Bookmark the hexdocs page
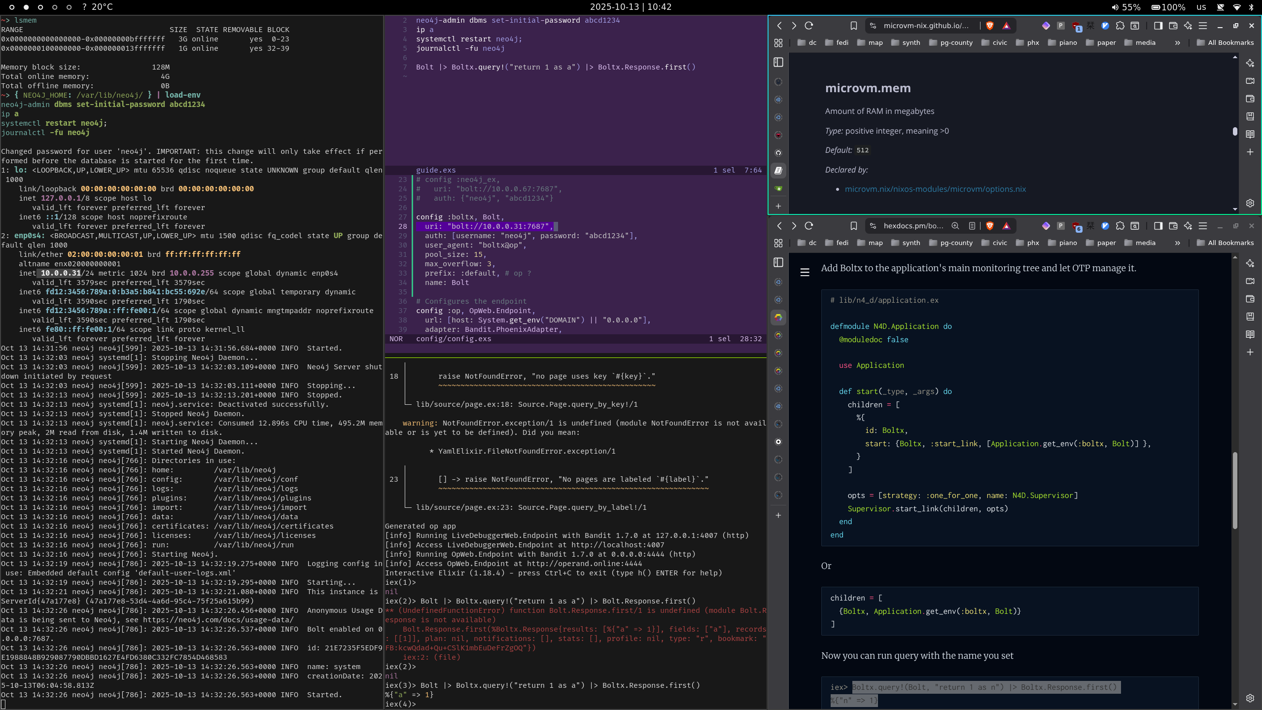This screenshot has width=1262, height=710. point(854,226)
